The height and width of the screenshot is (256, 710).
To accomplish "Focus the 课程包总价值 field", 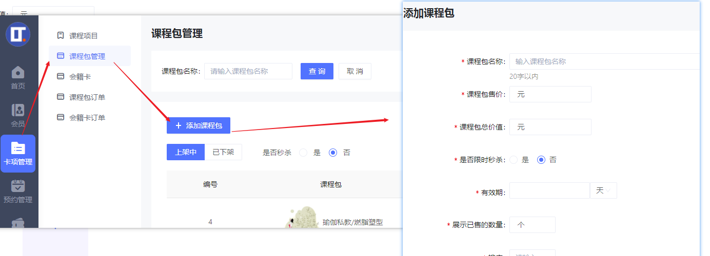I will pyautogui.click(x=550, y=127).
